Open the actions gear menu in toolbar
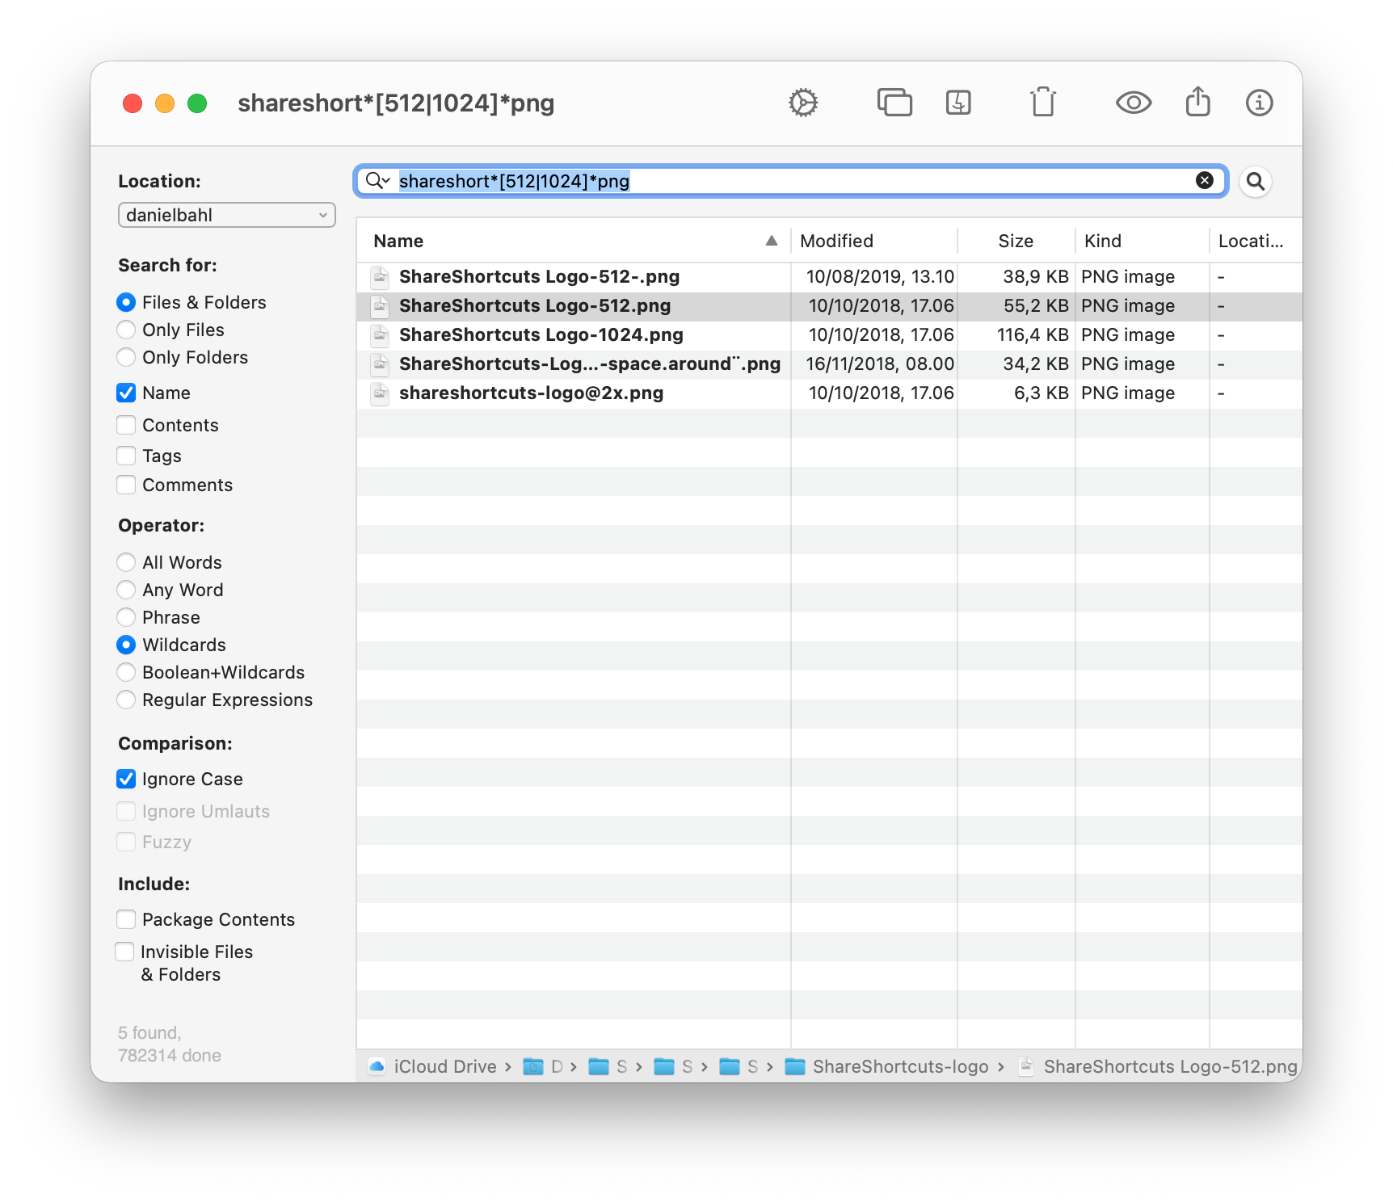This screenshot has height=1202, width=1393. pos(803,103)
